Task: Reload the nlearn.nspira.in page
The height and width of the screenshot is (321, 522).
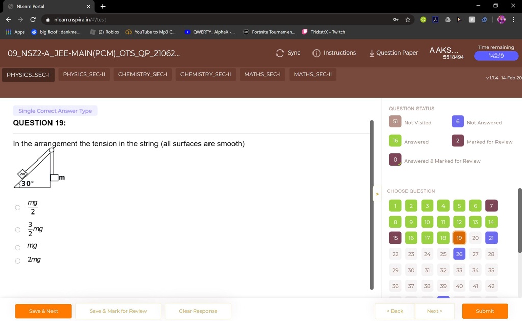Action: 32,19
